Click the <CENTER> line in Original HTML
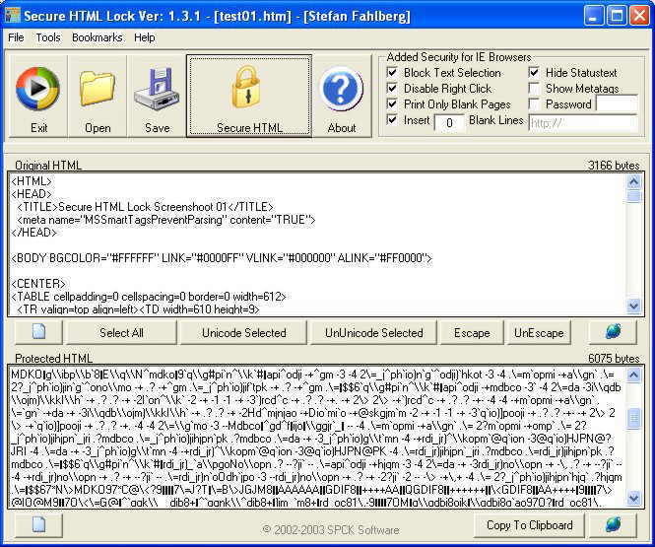655x547 pixels. (38, 284)
